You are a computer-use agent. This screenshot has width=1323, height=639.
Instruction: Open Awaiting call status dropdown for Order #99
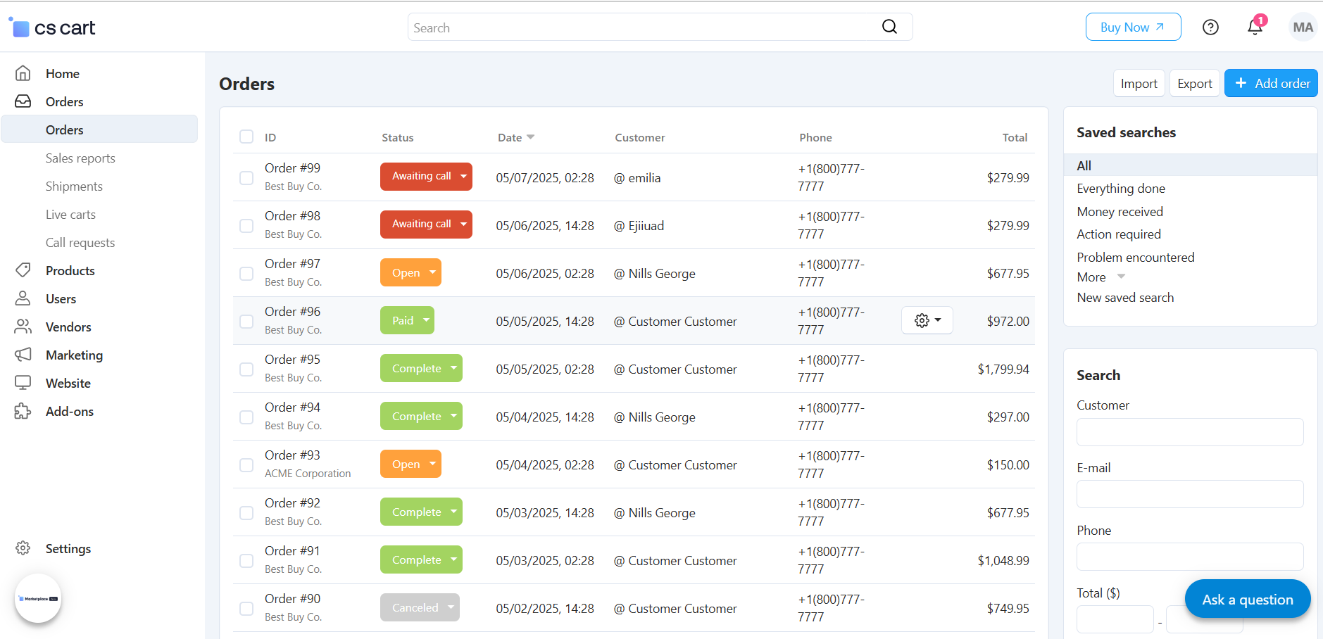[426, 177]
